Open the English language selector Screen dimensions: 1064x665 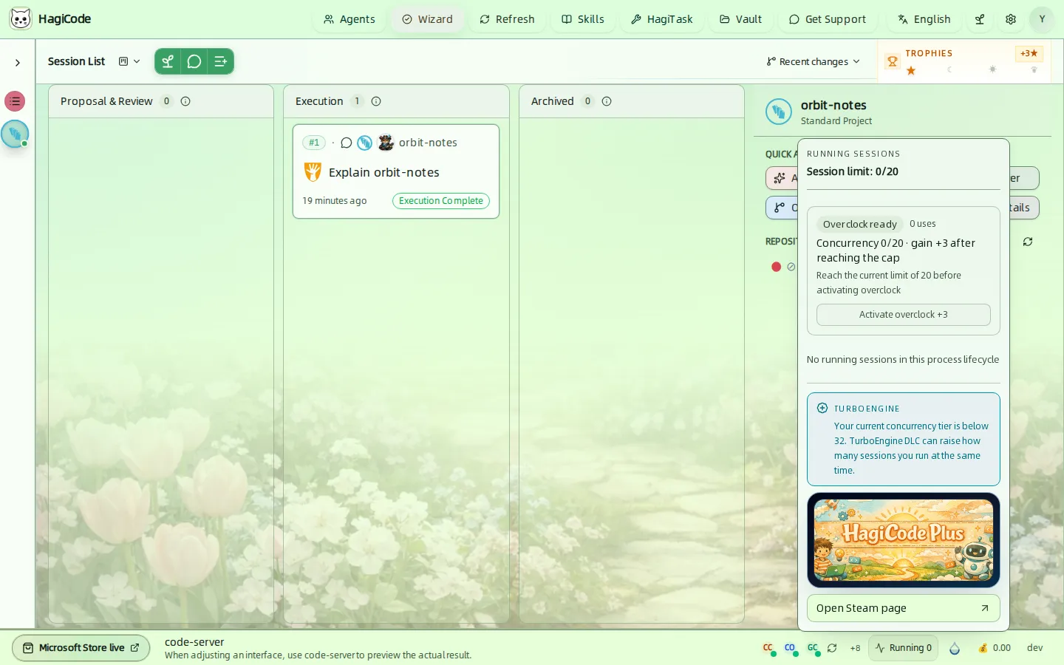coord(924,19)
